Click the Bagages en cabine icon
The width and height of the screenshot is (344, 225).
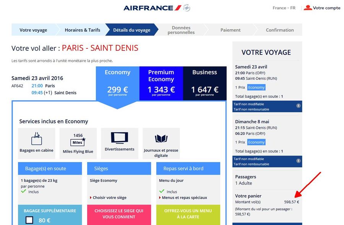click(37, 138)
